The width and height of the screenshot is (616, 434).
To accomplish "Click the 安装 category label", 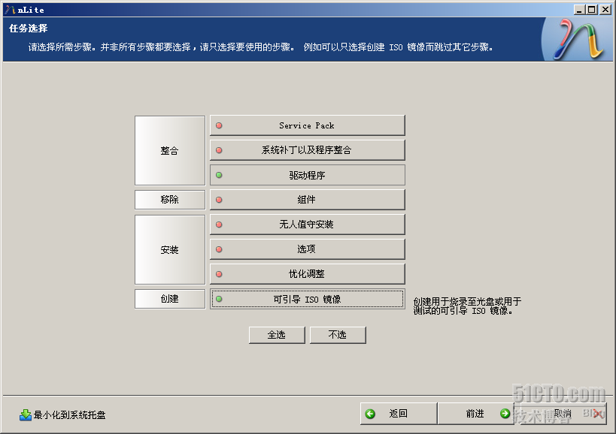I will pyautogui.click(x=170, y=249).
